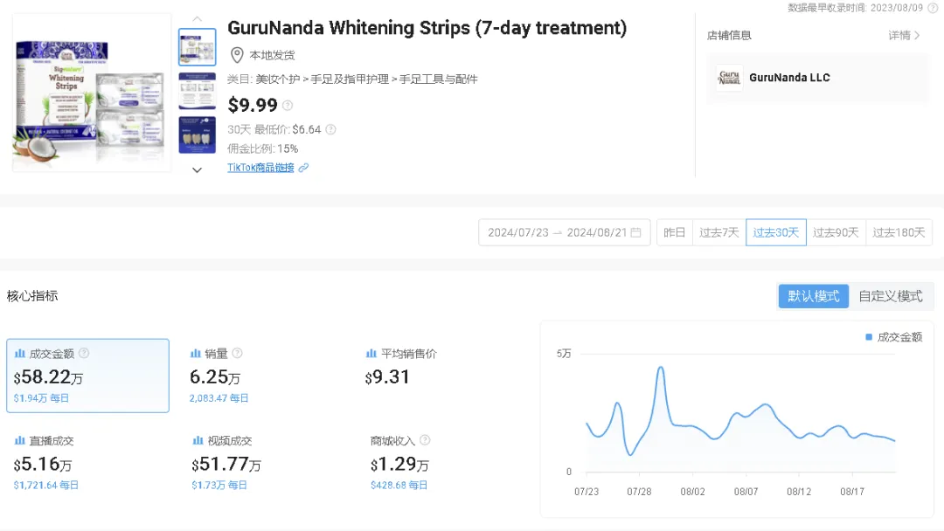Image resolution: width=944 pixels, height=531 pixels.
Task: Switch to 自定义模式 display mode
Action: (x=891, y=296)
